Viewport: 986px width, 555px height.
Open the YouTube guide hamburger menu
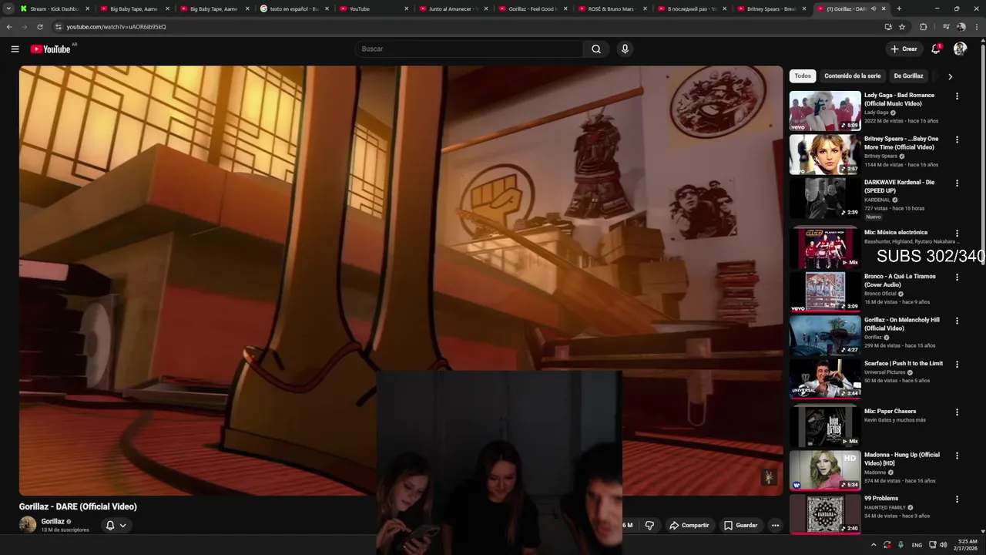click(15, 49)
